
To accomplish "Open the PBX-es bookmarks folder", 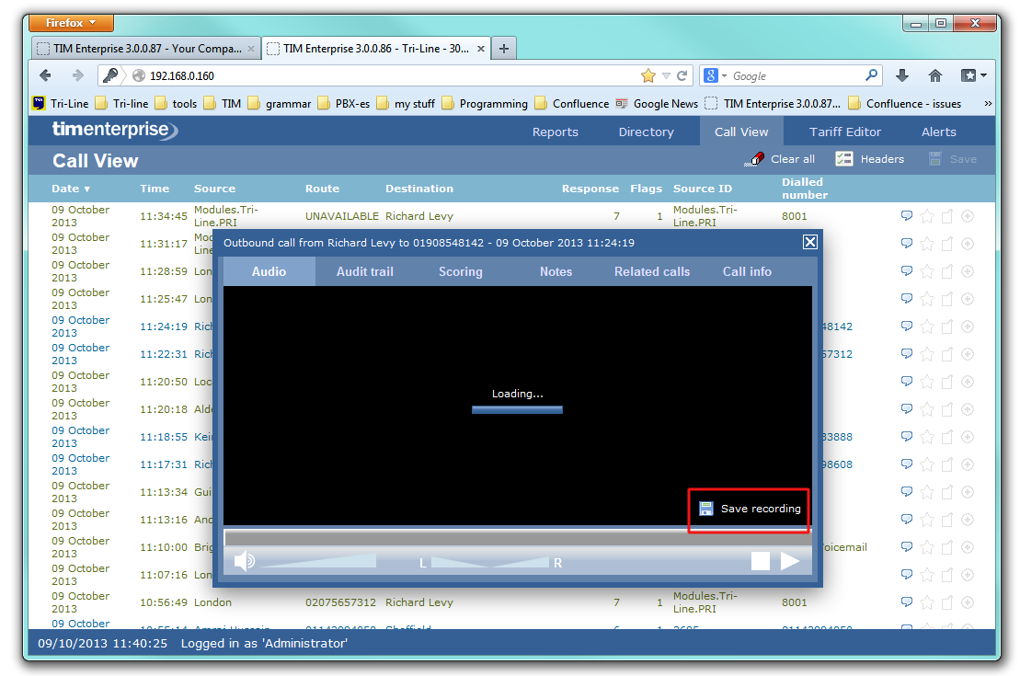I will point(344,104).
